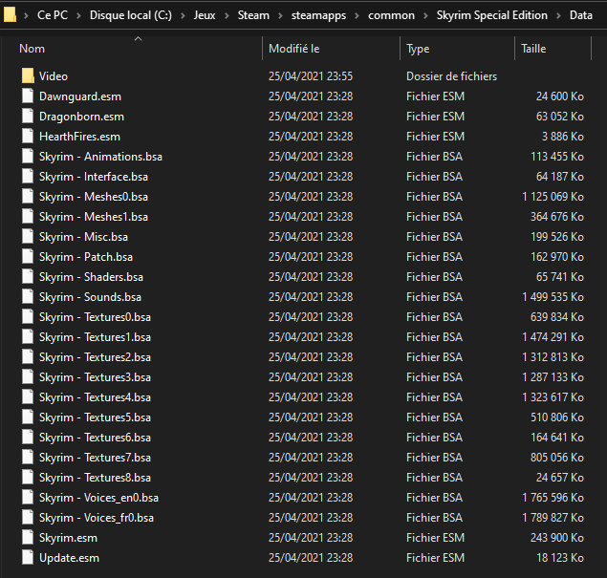Navigate to the Steam breadcrumb folder
This screenshot has height=578, width=607.
coord(253,15)
